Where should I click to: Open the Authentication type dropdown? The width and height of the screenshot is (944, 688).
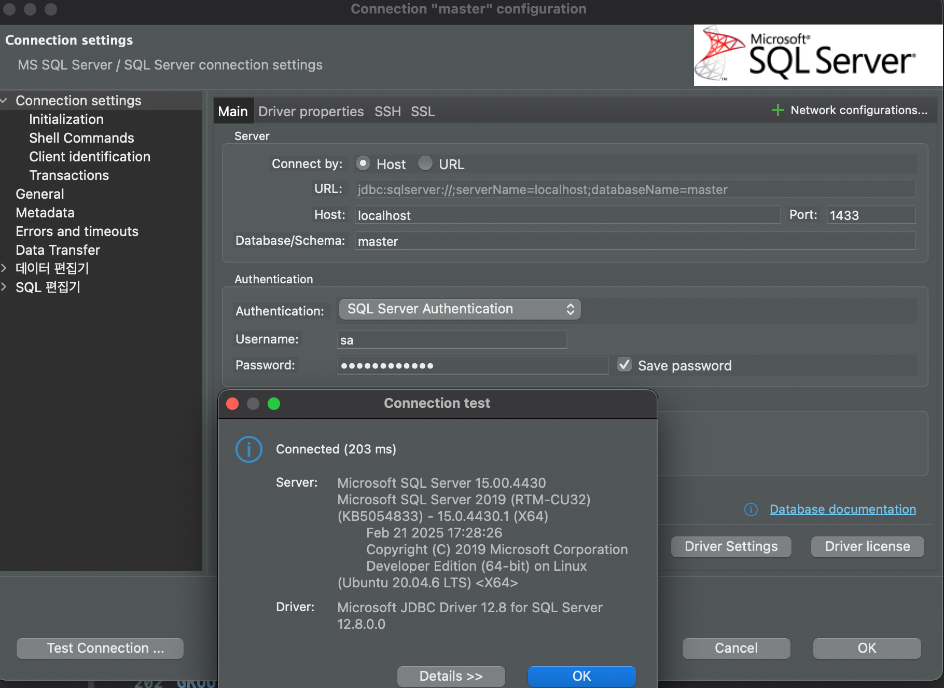coord(460,309)
